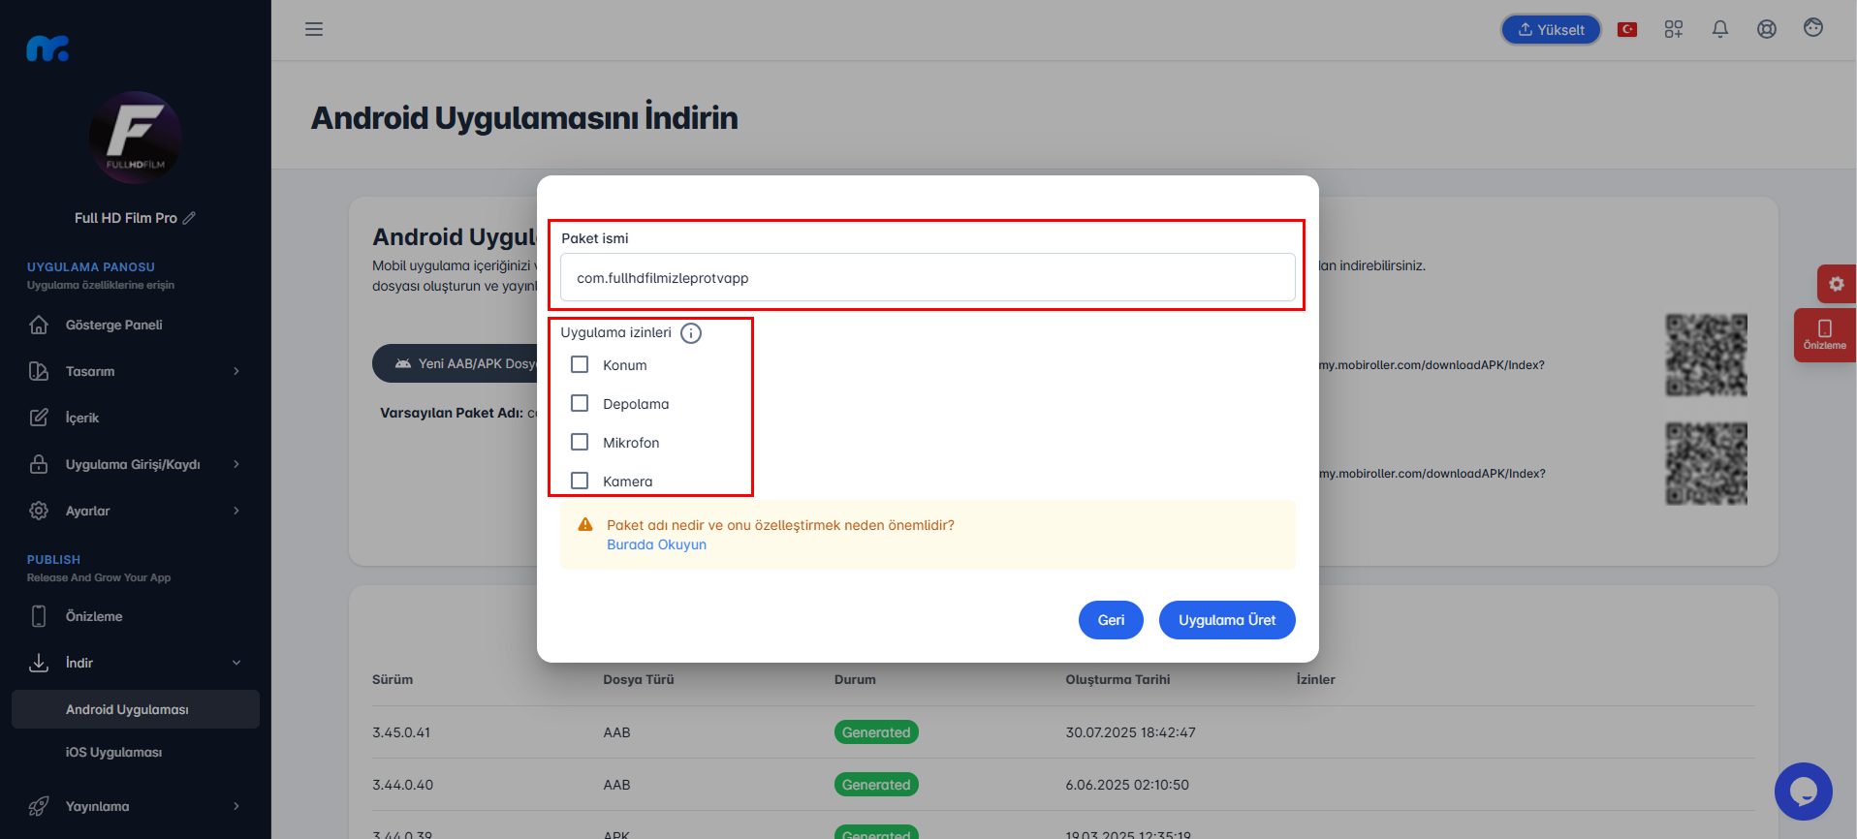Click the info icon next to Uygulama izinleri
This screenshot has width=1857, height=839.
(x=691, y=333)
